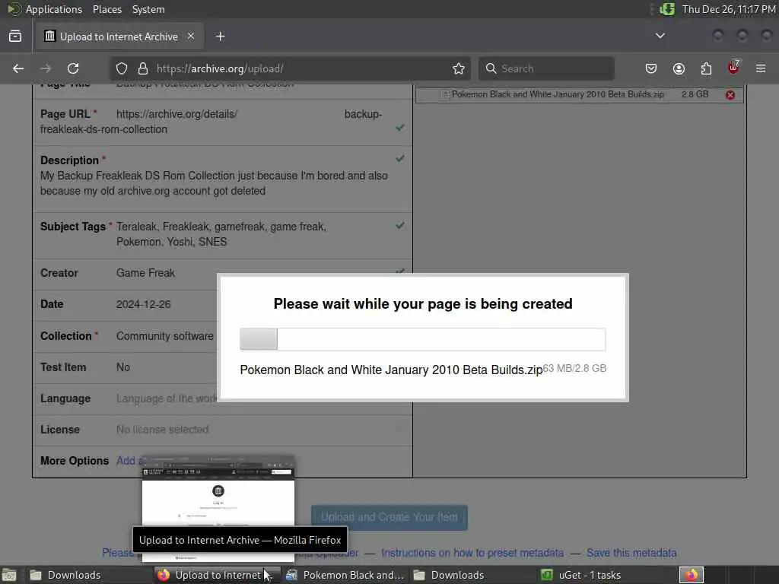This screenshot has width=779, height=584.
Task: Click the site security padlock icon
Action: [143, 68]
